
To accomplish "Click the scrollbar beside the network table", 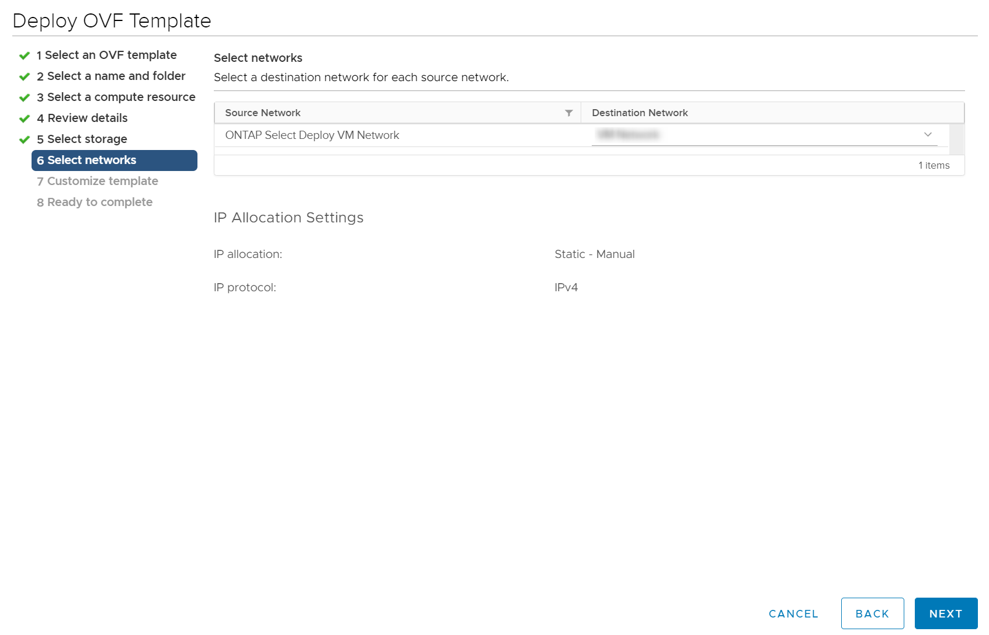I will pos(957,140).
